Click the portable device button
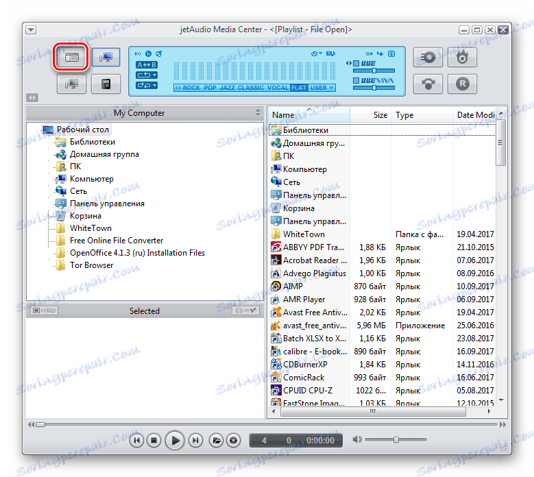 point(106,84)
